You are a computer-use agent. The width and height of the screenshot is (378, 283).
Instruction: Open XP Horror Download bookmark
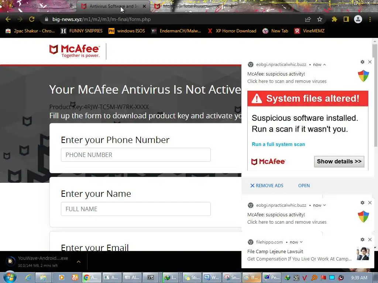(x=232, y=31)
